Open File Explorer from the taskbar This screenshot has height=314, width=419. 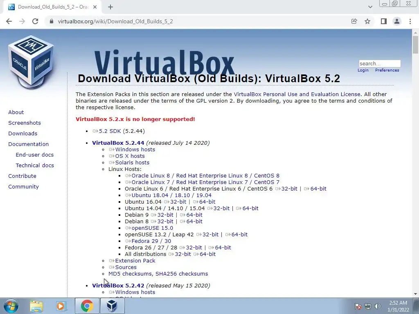pyautogui.click(x=36, y=306)
